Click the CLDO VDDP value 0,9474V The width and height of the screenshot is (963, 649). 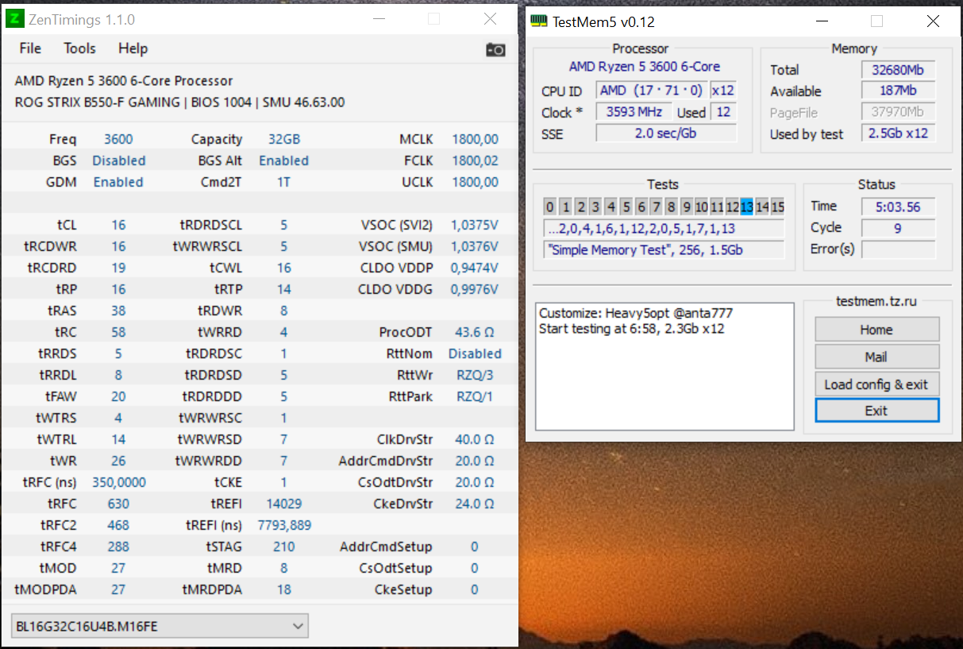pos(475,268)
